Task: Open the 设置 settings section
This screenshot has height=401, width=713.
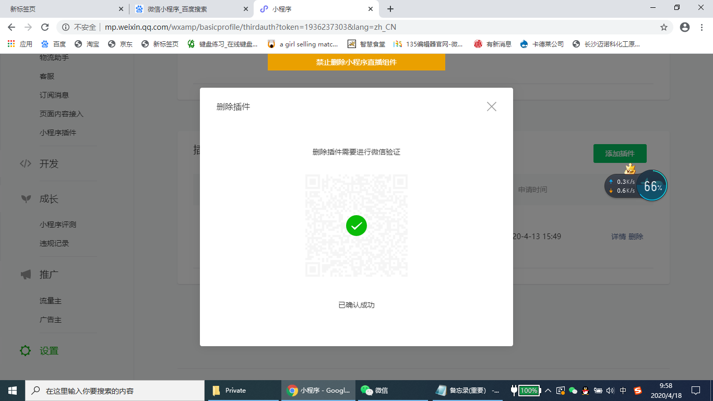Action: [x=49, y=351]
